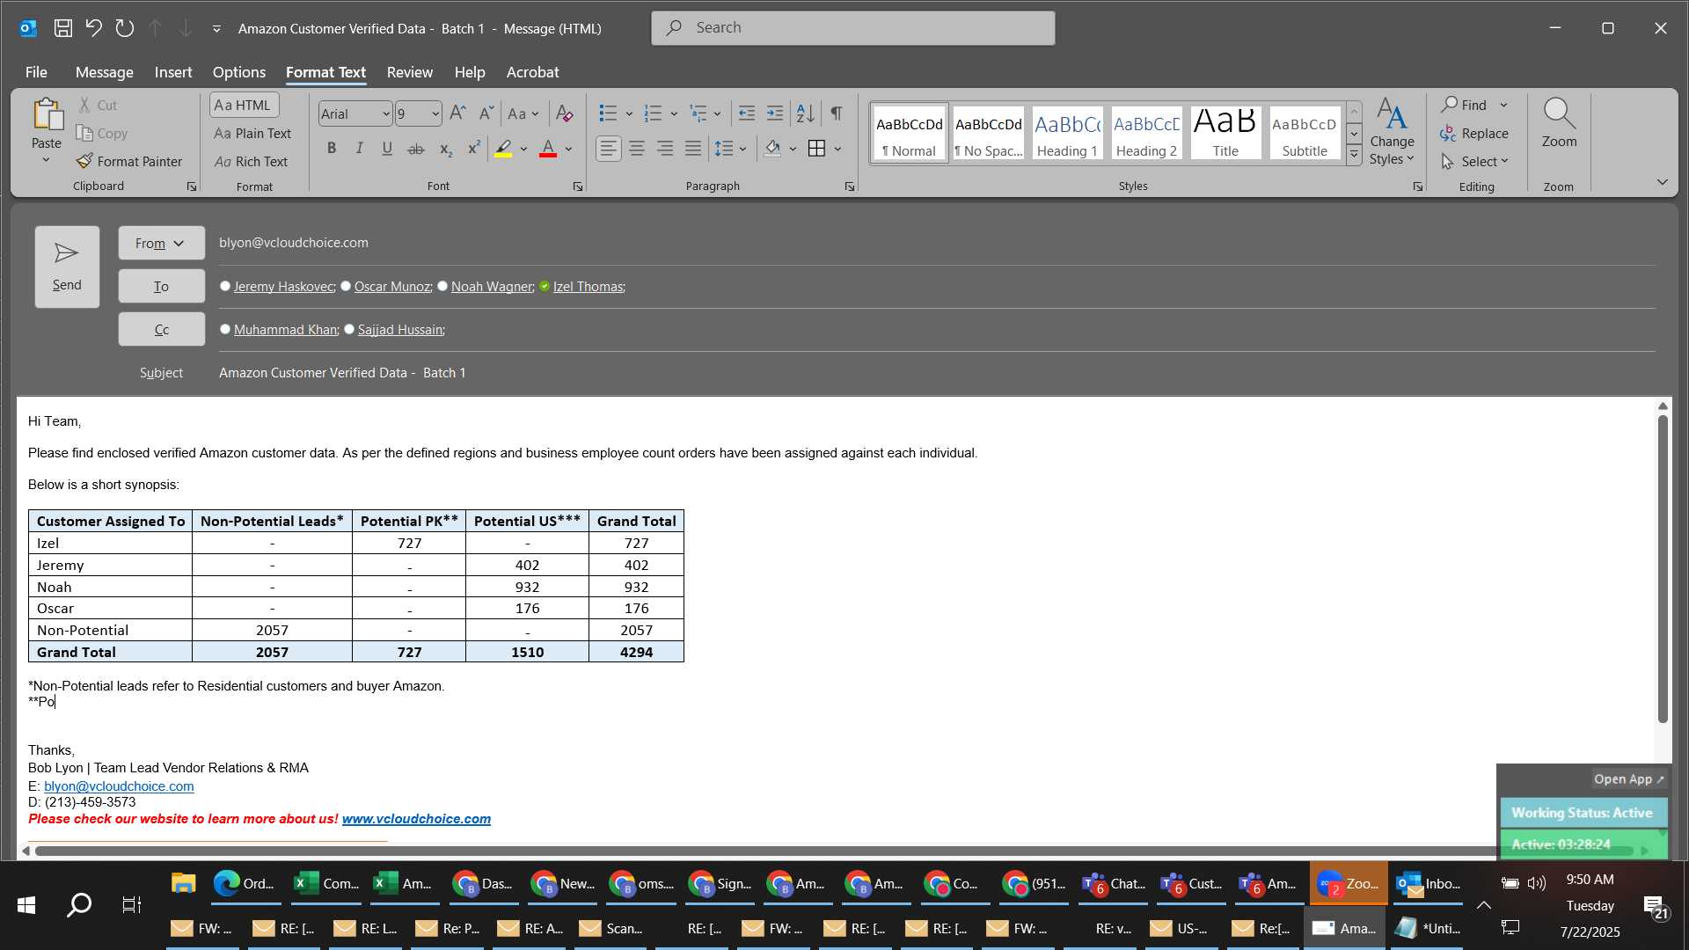
Task: Open Windows Start menu
Action: [26, 904]
